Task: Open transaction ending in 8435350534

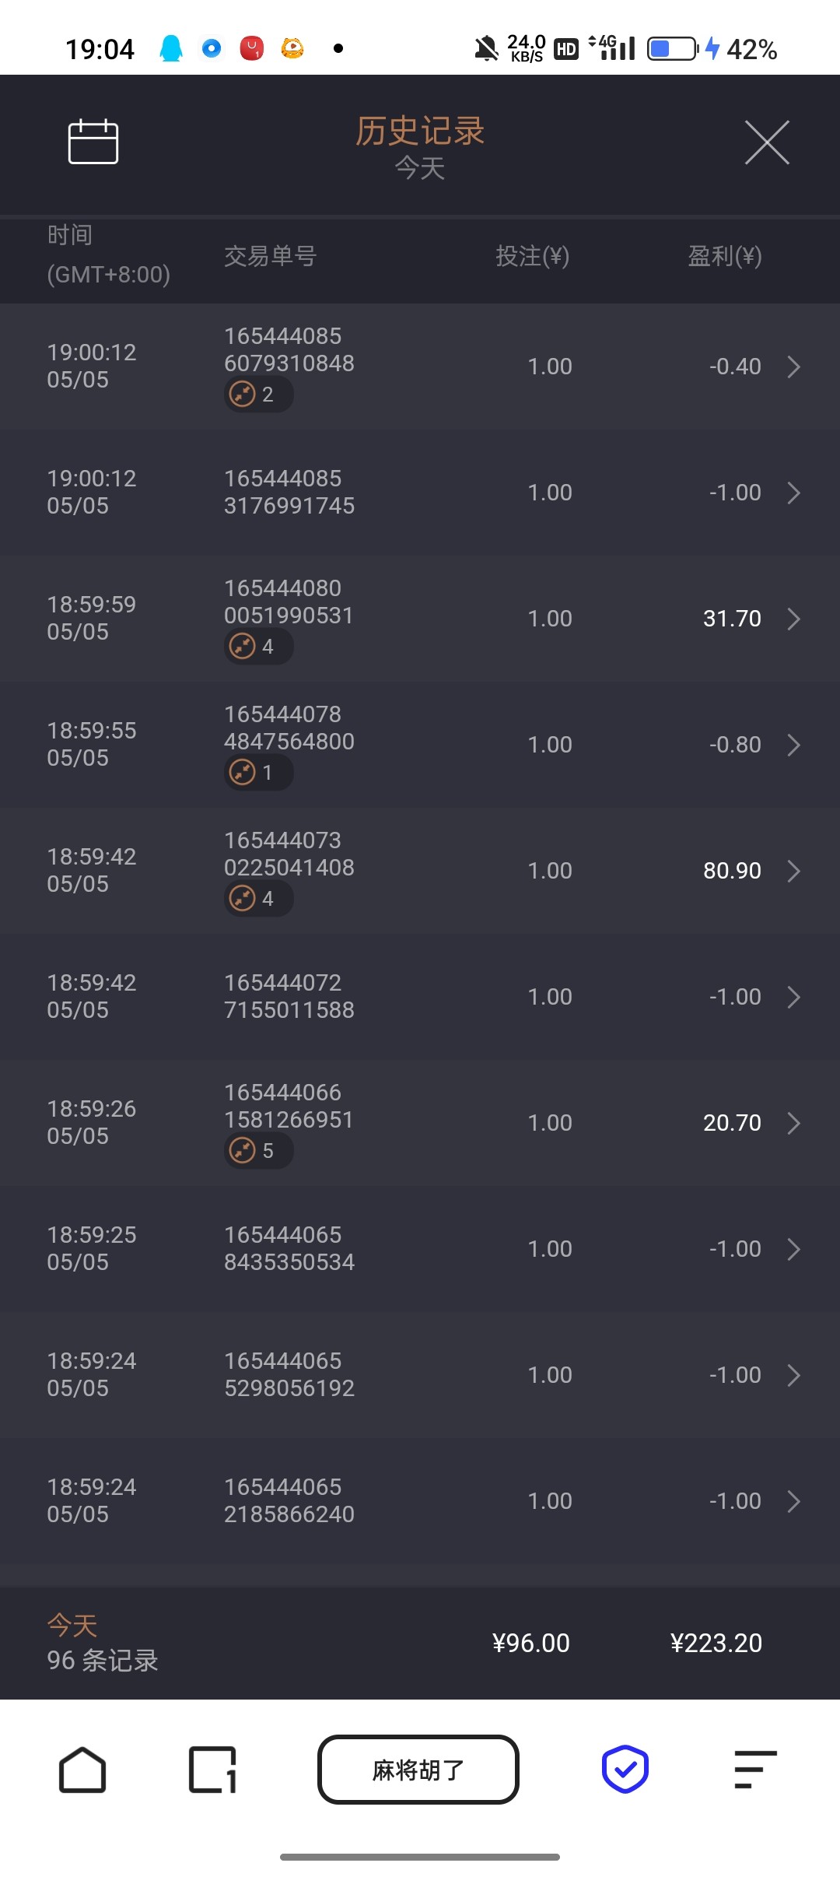Action: [289, 1249]
